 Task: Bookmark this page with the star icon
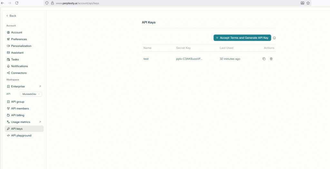pos(308,3)
